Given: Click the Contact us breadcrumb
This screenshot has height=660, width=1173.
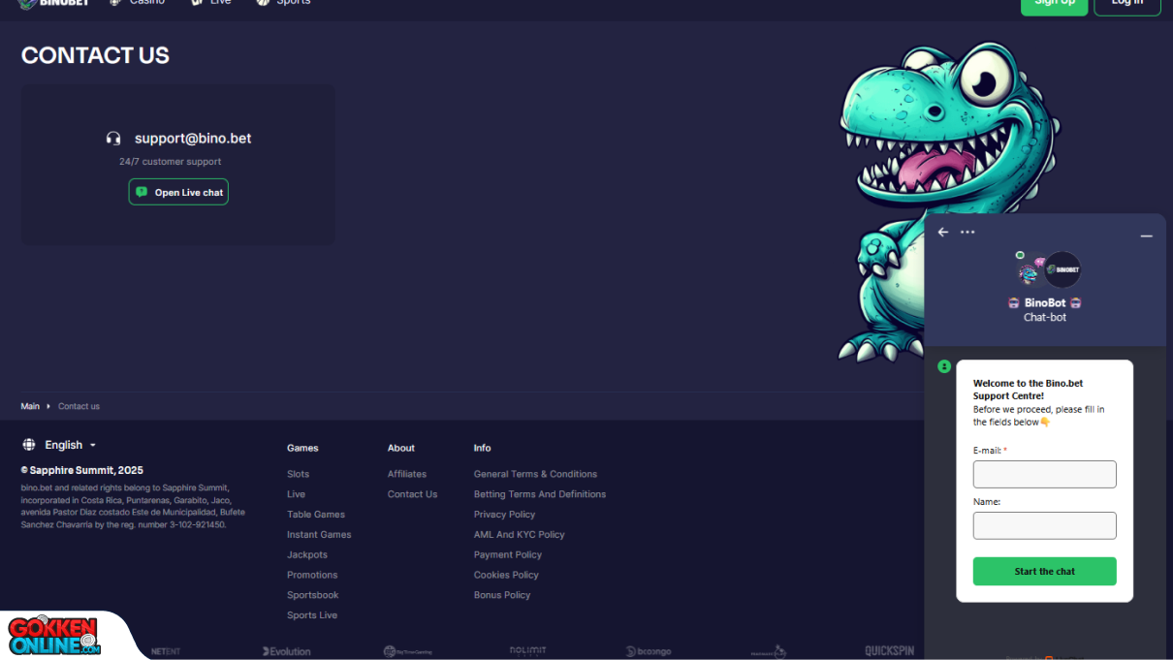Looking at the screenshot, I should [x=79, y=406].
